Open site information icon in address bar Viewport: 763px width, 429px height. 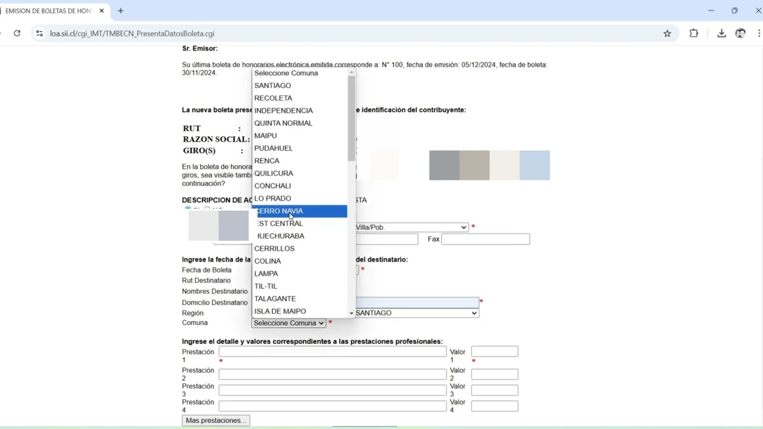(x=39, y=33)
